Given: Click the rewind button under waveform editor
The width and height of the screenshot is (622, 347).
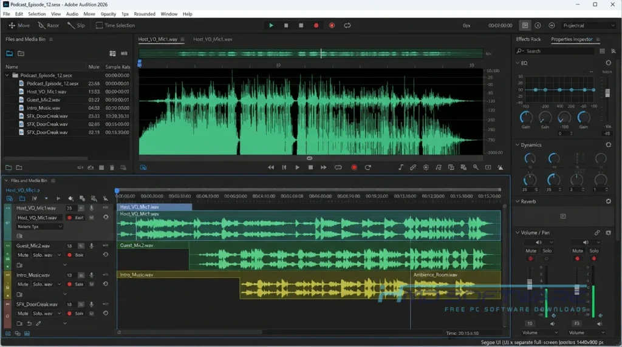Looking at the screenshot, I should point(271,167).
